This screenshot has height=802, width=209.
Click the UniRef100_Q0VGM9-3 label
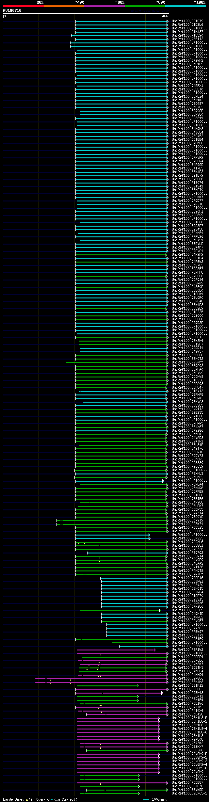click(x=189, y=761)
